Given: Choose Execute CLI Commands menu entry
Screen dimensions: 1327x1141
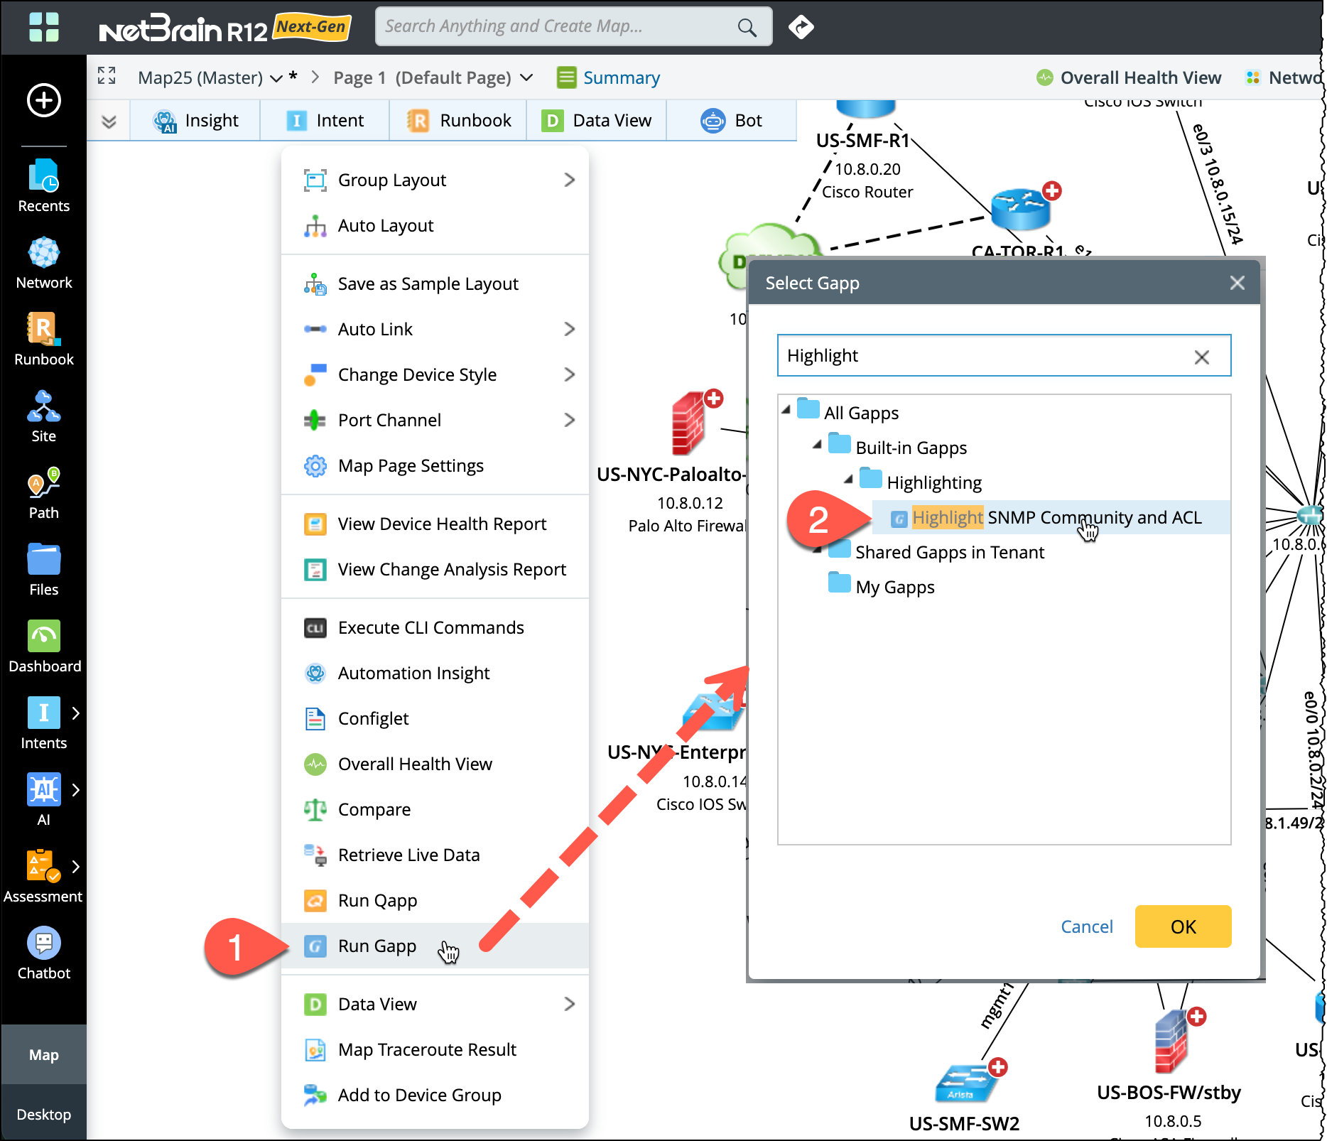Looking at the screenshot, I should point(430,627).
